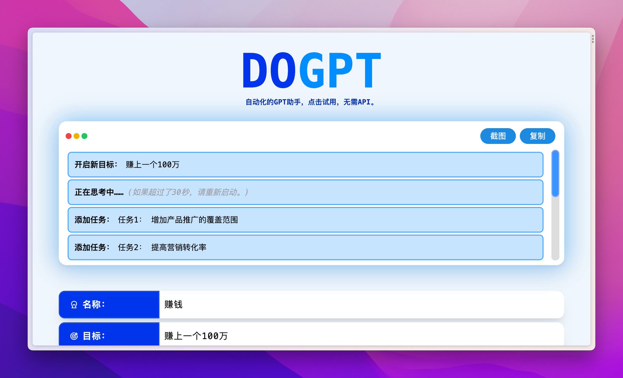
Task: Click the 名称 blue label bar
Action: click(x=109, y=305)
